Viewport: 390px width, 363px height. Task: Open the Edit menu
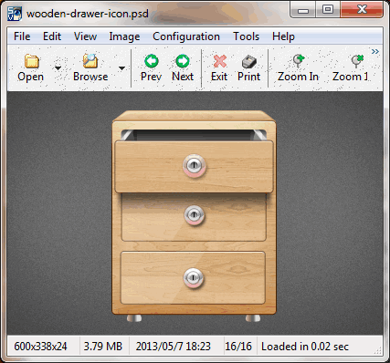(x=52, y=36)
